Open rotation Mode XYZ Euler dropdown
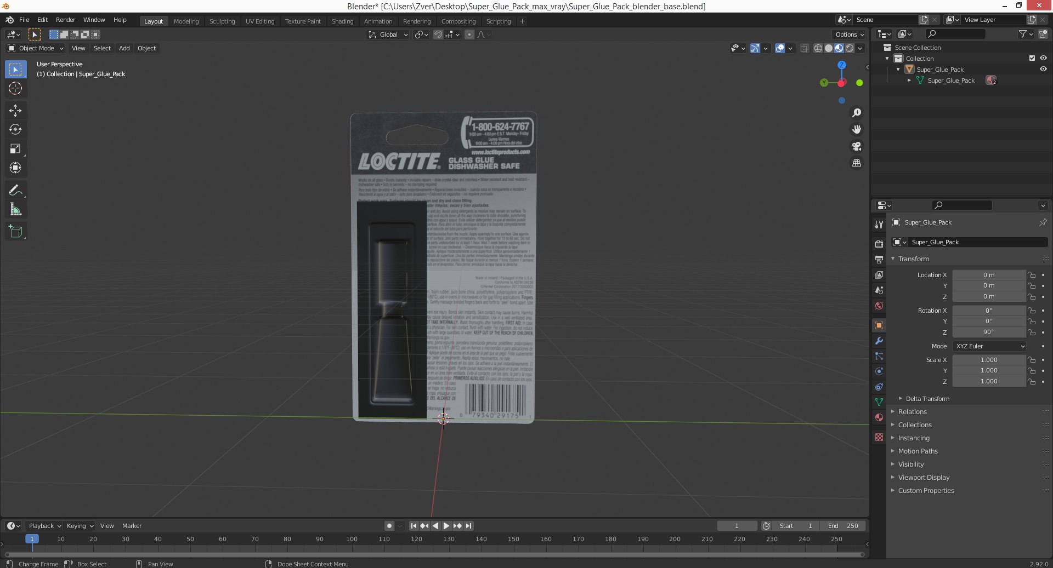The width and height of the screenshot is (1053, 568). pos(989,346)
